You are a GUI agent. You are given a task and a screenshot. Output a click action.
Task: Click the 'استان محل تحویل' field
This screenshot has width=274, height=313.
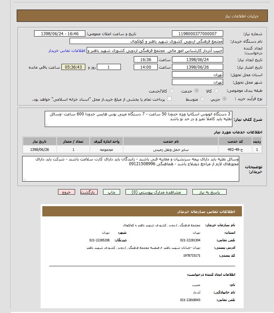click(198, 74)
